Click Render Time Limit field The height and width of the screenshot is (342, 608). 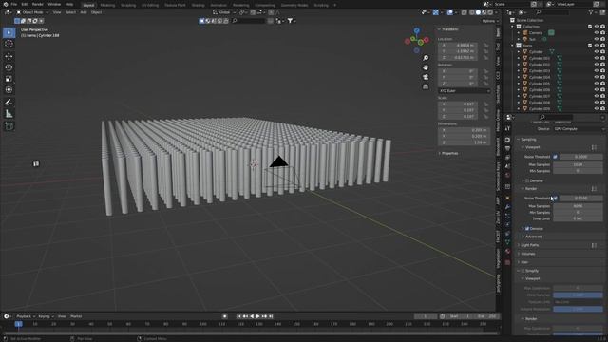click(x=578, y=218)
